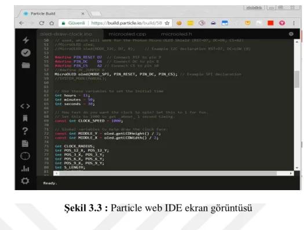The width and height of the screenshot is (304, 230).
Task: Click horizontal scrollbar left arrow
Action: (56, 173)
